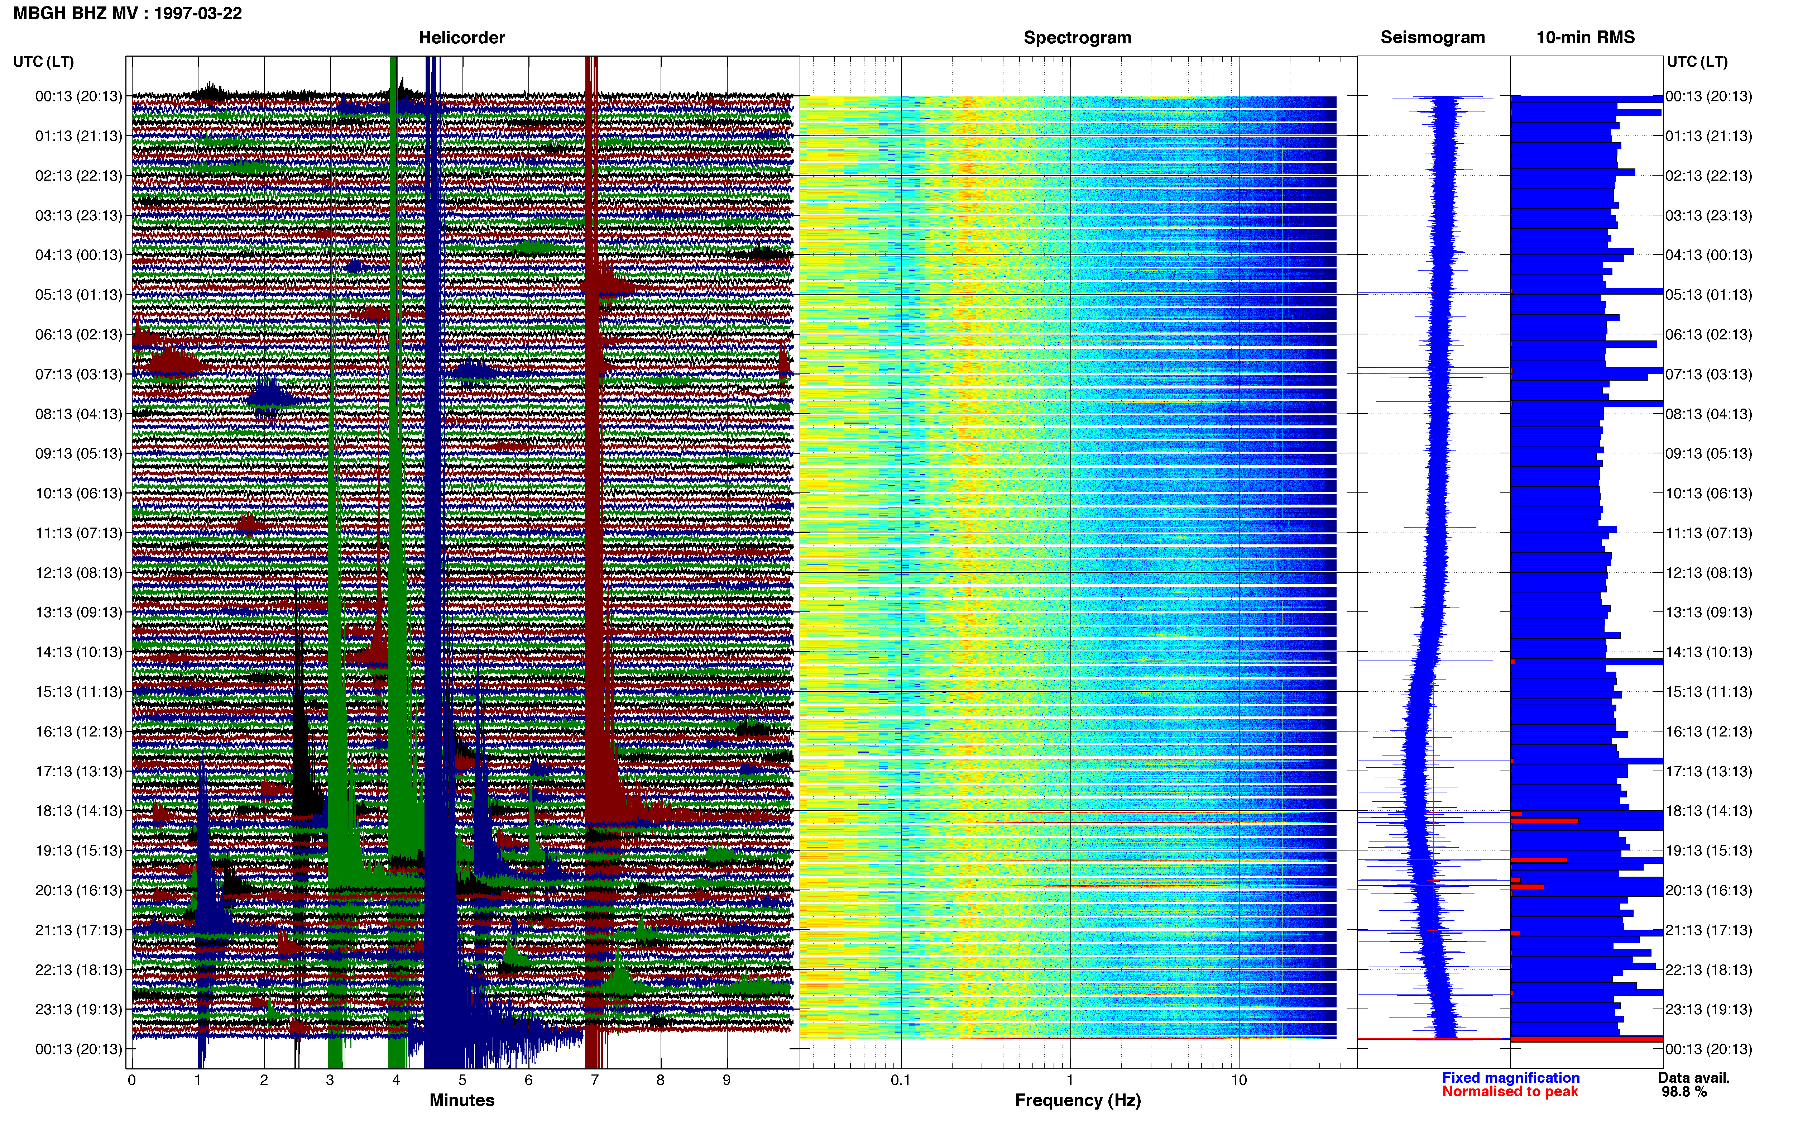Click the '3' tick on Minutes axis

(x=330, y=1080)
